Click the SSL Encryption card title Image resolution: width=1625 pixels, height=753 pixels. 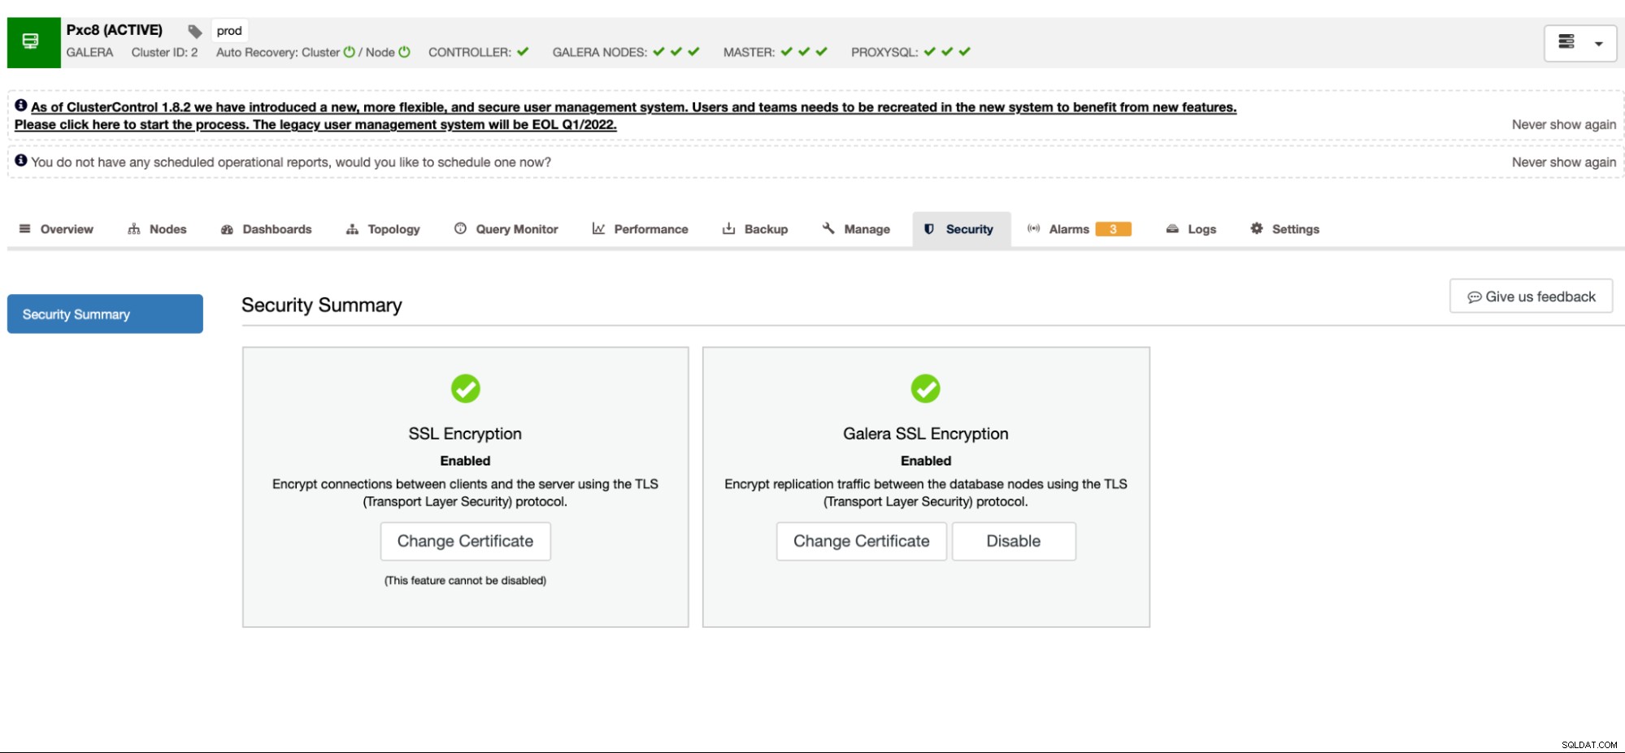tap(465, 434)
